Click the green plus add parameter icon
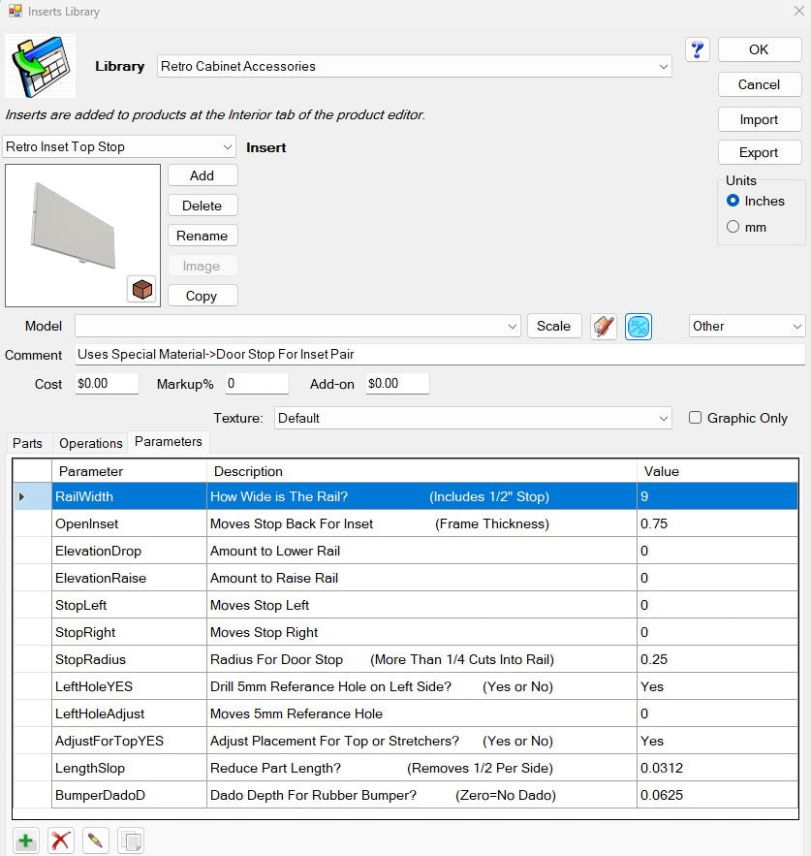This screenshot has width=811, height=856. 26,840
